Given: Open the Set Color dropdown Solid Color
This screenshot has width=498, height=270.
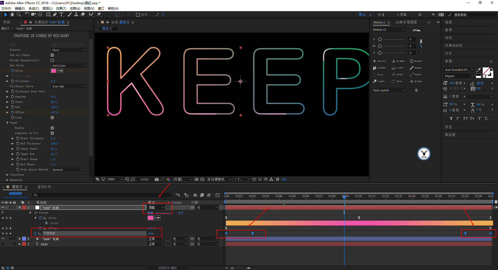Looking at the screenshot, I should pos(69,66).
